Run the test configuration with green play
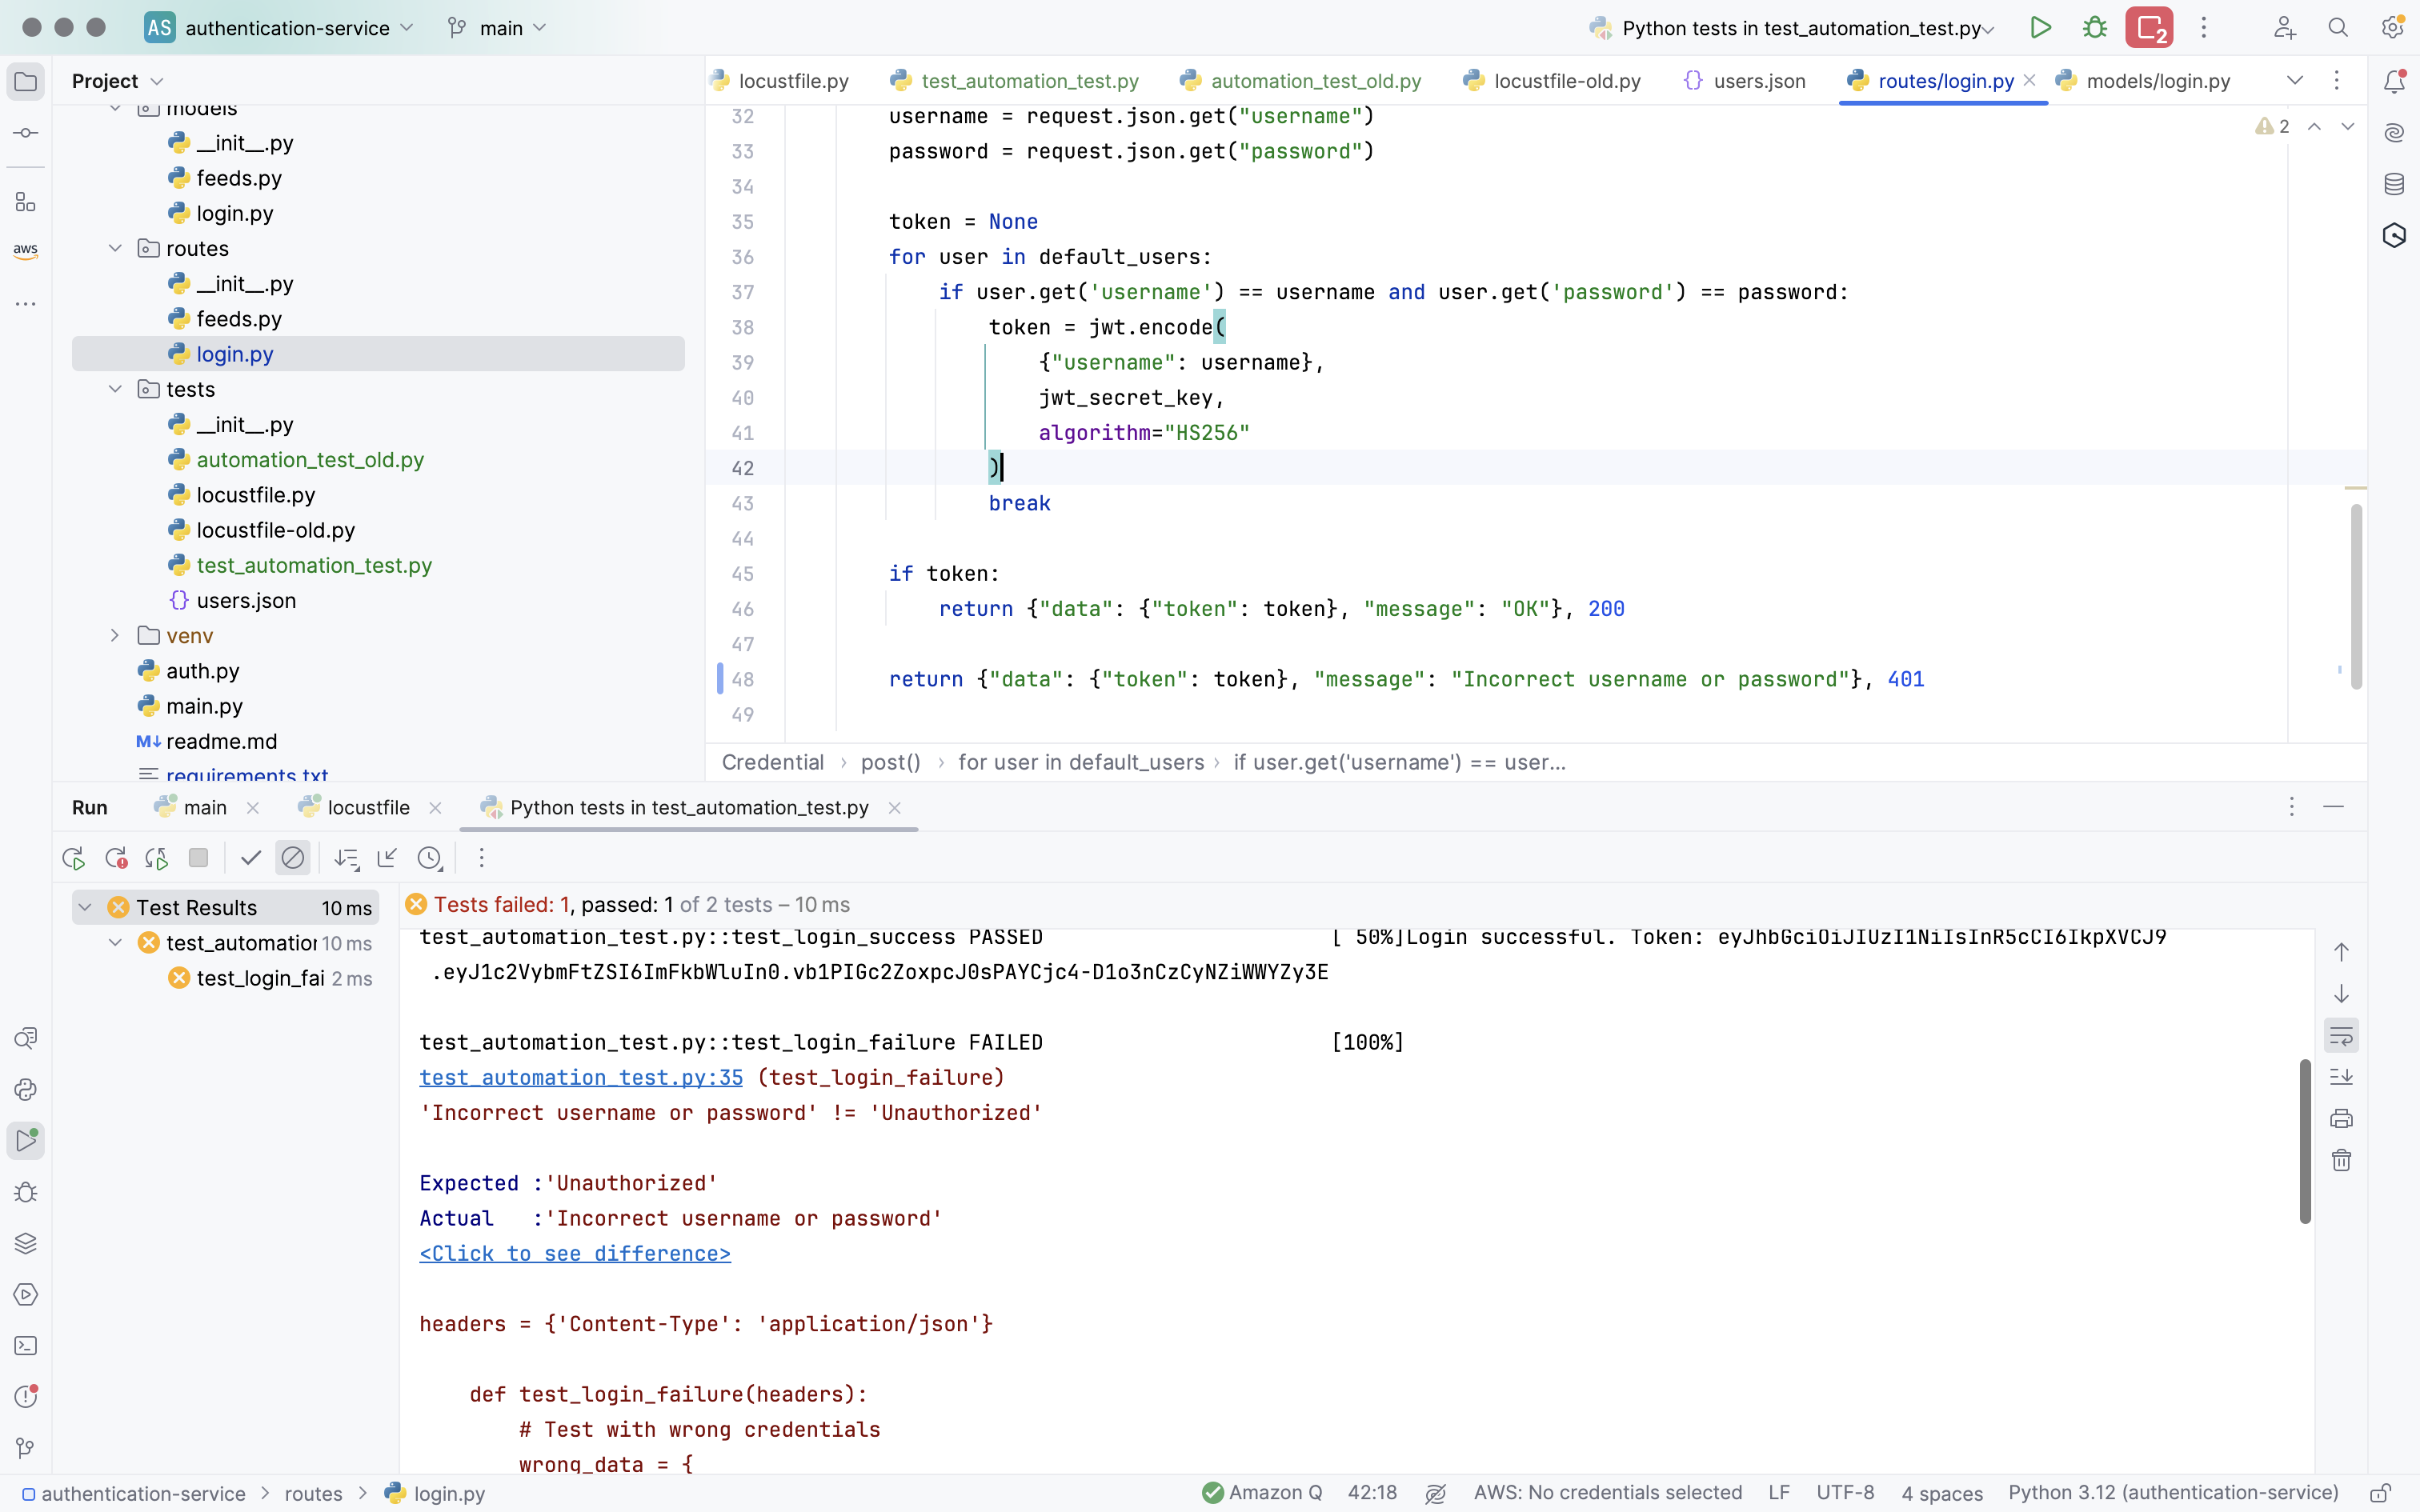 [x=2041, y=28]
